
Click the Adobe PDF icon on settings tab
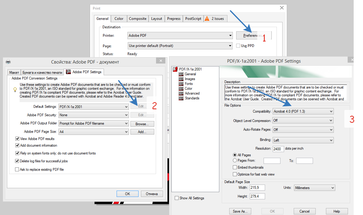pos(68,72)
